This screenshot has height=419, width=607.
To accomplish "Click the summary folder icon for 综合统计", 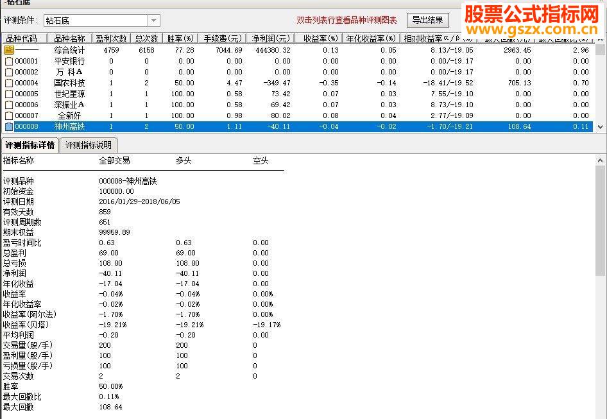I will click(9, 50).
